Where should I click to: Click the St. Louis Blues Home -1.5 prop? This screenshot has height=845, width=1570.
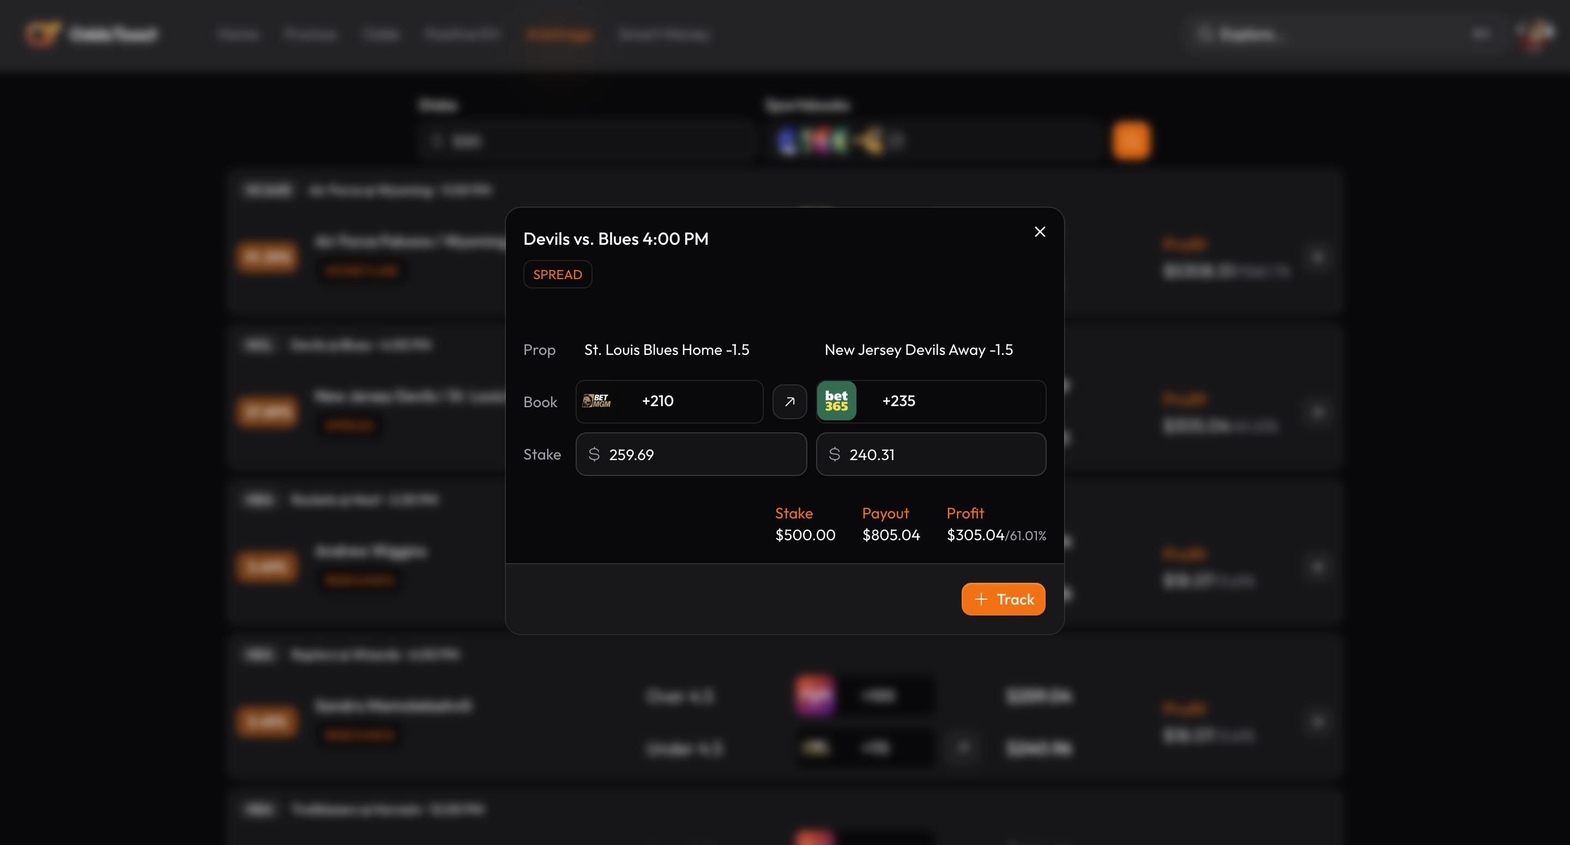pos(666,350)
